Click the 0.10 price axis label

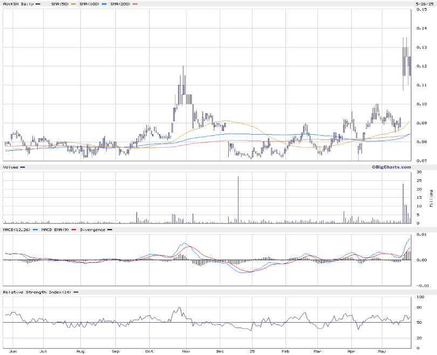pos(421,104)
